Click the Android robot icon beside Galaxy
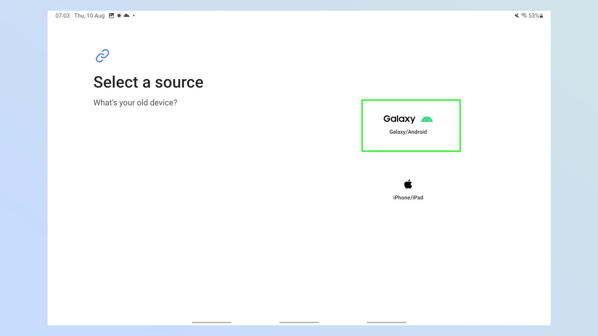 [427, 118]
